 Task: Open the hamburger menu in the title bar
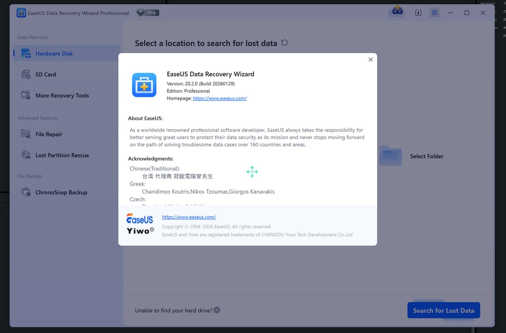(434, 13)
